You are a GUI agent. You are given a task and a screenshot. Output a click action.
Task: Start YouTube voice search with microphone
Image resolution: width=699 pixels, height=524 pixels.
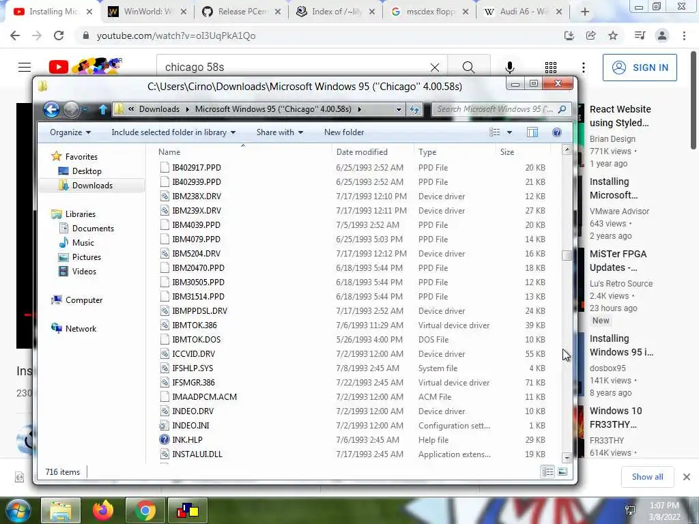tap(509, 68)
